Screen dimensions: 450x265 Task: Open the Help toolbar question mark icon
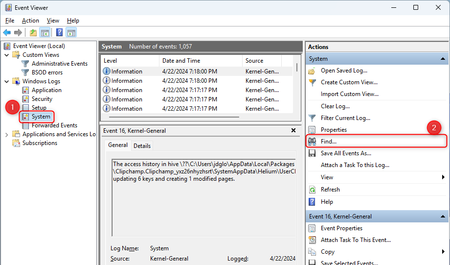click(59, 32)
